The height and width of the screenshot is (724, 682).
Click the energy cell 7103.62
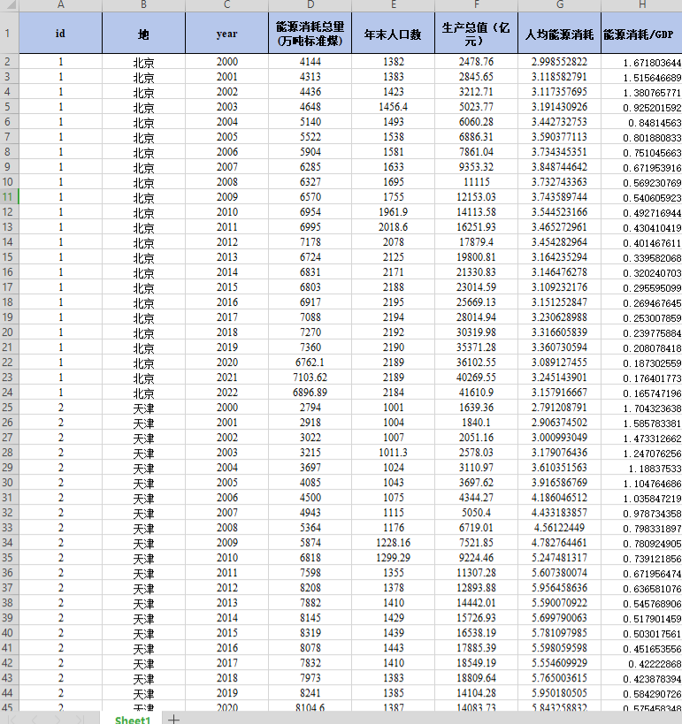tap(310, 377)
